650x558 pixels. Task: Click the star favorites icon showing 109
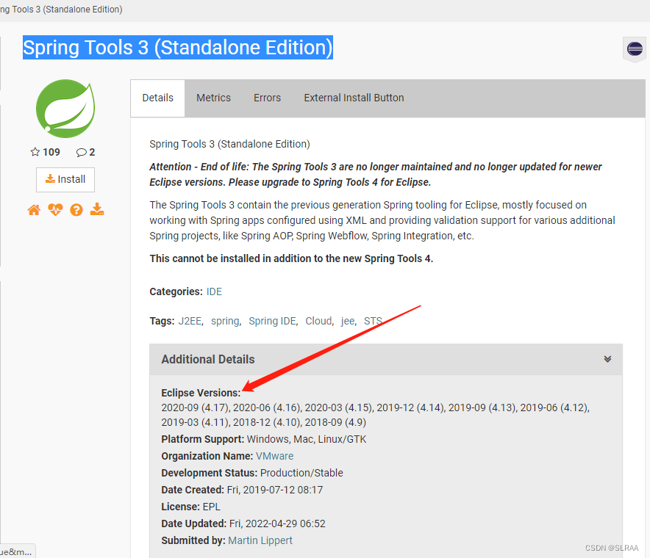(x=35, y=152)
